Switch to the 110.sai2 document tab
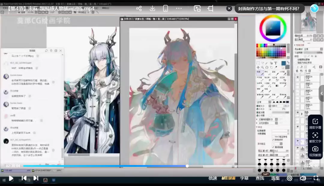 pos(16,170)
